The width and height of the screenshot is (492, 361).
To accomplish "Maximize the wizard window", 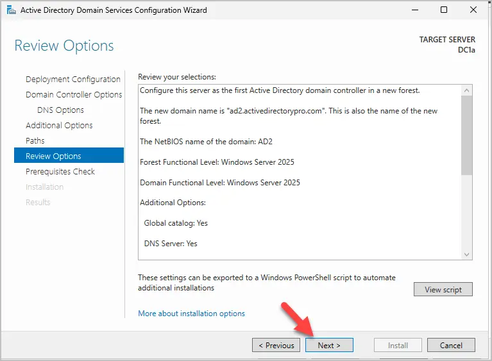I will (x=444, y=10).
